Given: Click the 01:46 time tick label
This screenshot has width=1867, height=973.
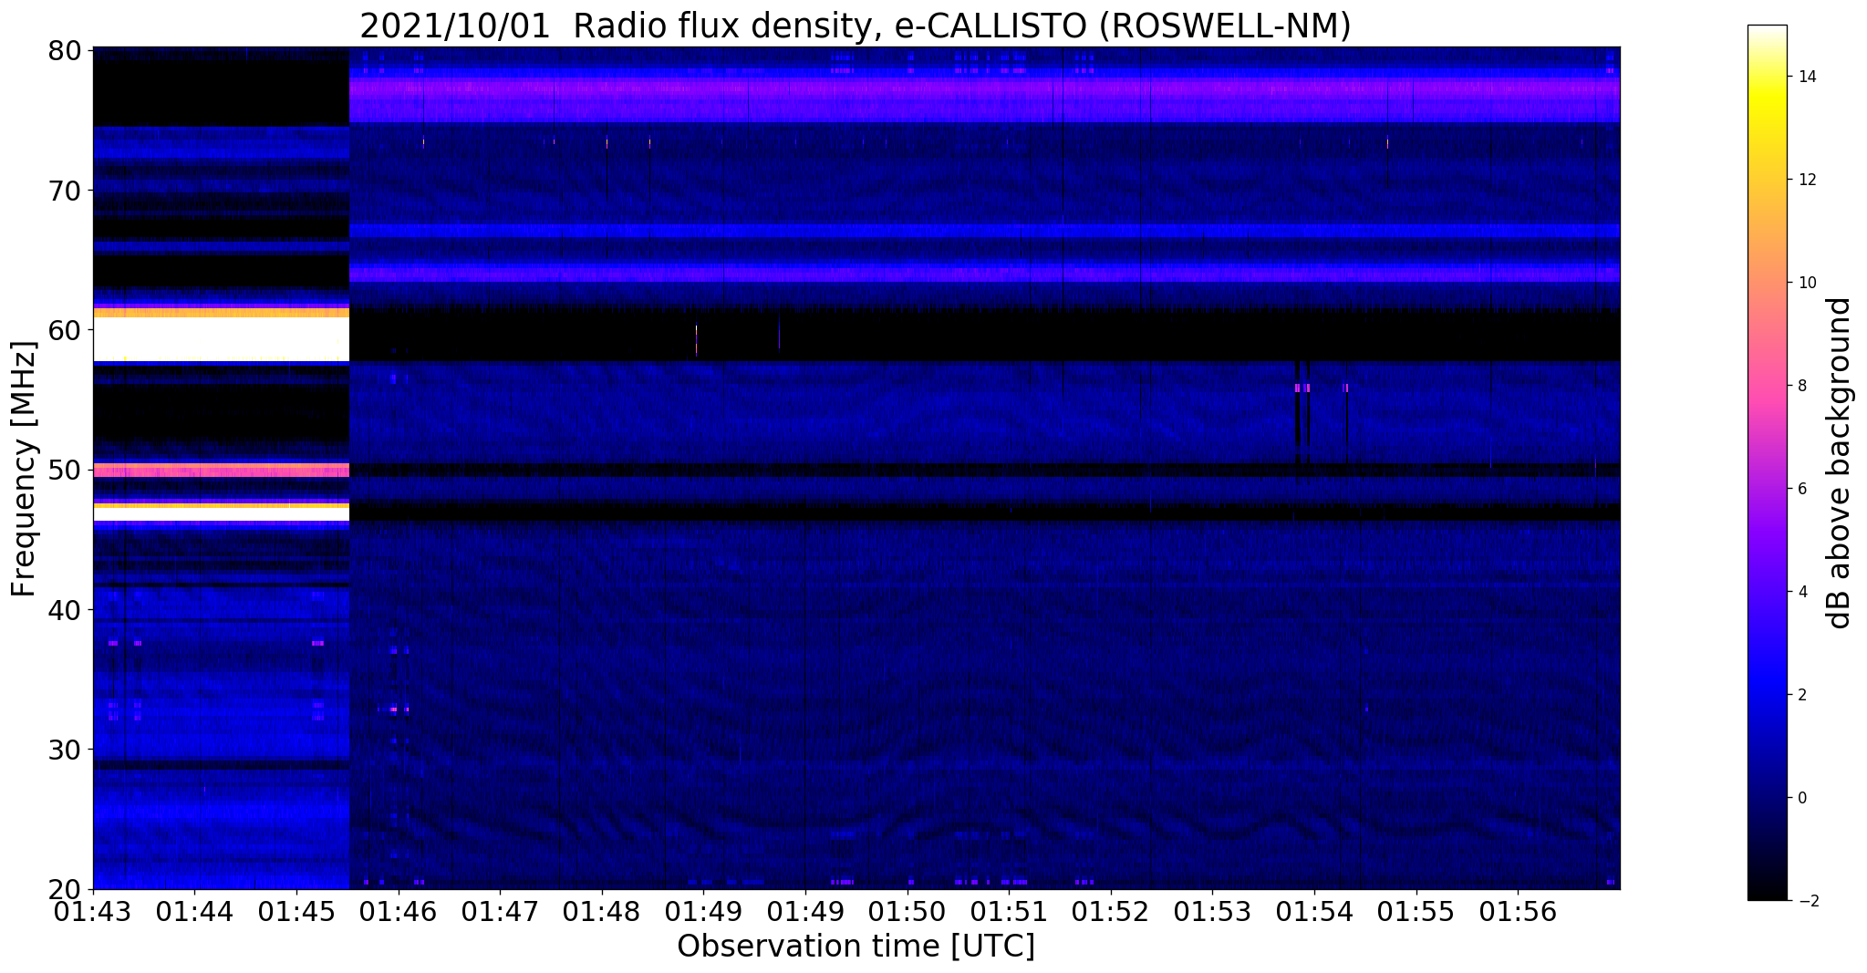Looking at the screenshot, I should 398,912.
